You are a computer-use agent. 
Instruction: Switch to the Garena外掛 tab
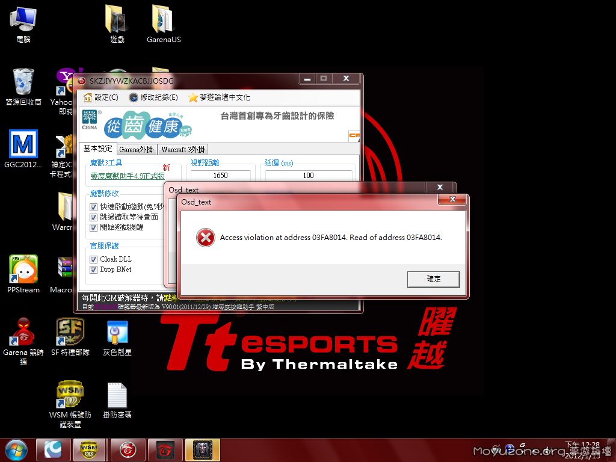tap(137, 150)
